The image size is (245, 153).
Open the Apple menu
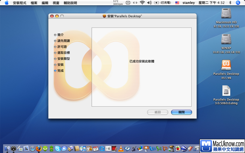coord(6,2)
